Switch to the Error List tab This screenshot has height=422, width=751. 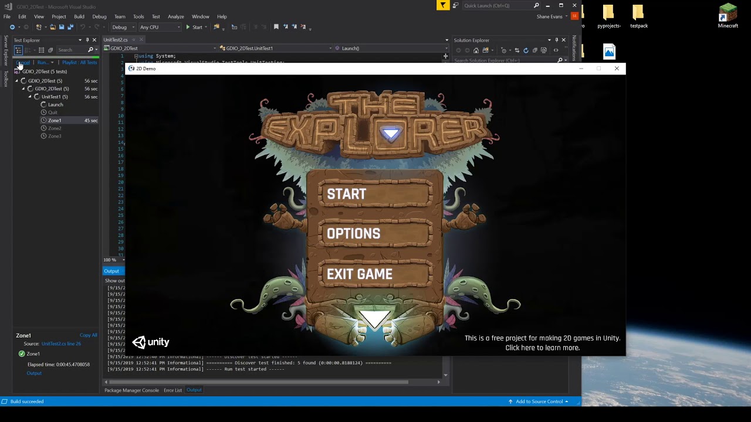click(172, 390)
